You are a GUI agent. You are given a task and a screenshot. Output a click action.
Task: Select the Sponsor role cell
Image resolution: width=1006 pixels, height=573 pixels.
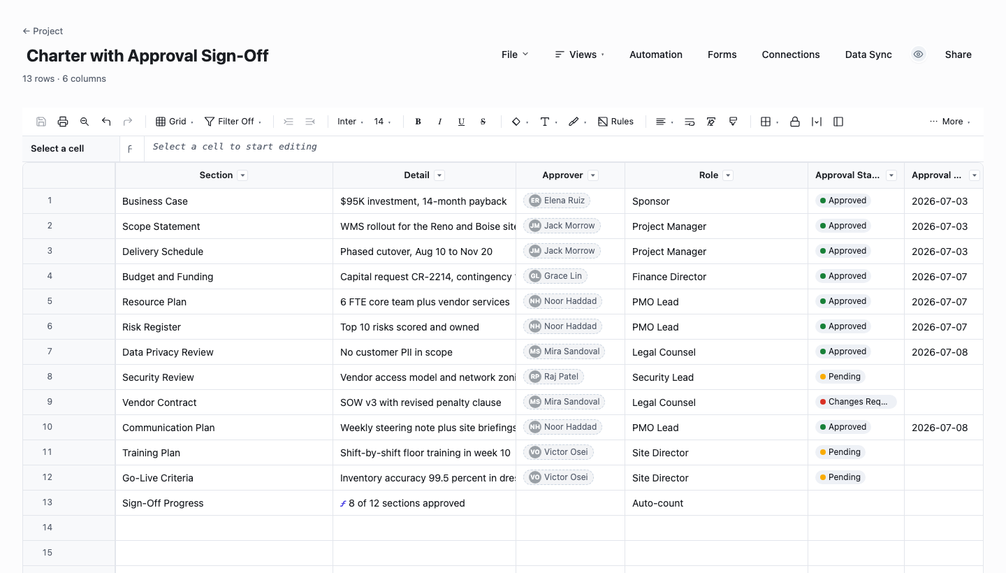click(x=716, y=201)
